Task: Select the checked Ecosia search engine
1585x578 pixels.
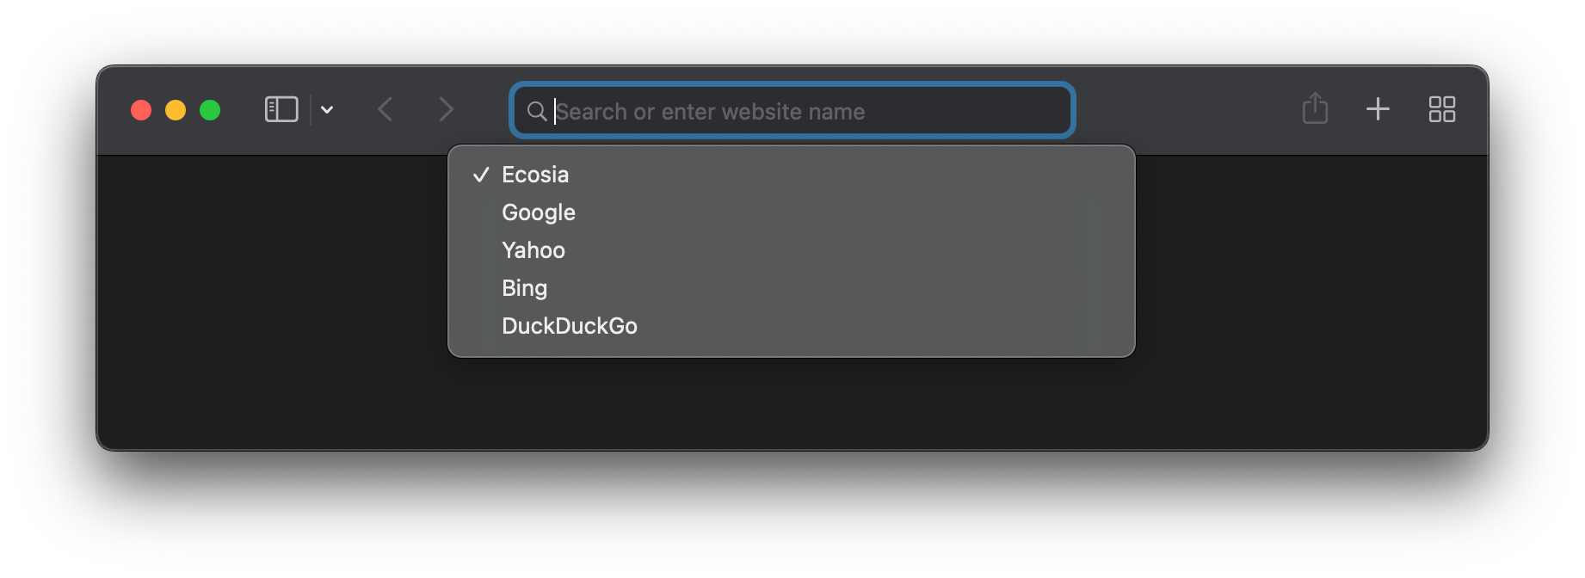Action: (x=792, y=175)
